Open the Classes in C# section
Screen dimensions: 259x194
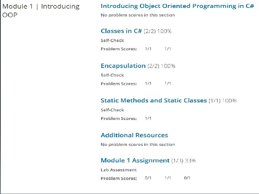[x=121, y=31]
